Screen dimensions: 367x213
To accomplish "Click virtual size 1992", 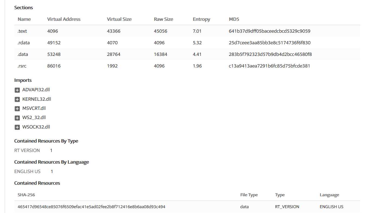I will pyautogui.click(x=112, y=66).
